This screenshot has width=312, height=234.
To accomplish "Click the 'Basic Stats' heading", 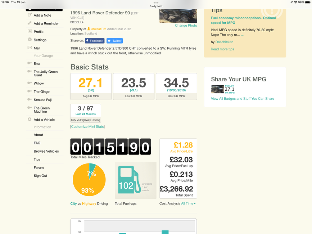I will click(x=90, y=67).
